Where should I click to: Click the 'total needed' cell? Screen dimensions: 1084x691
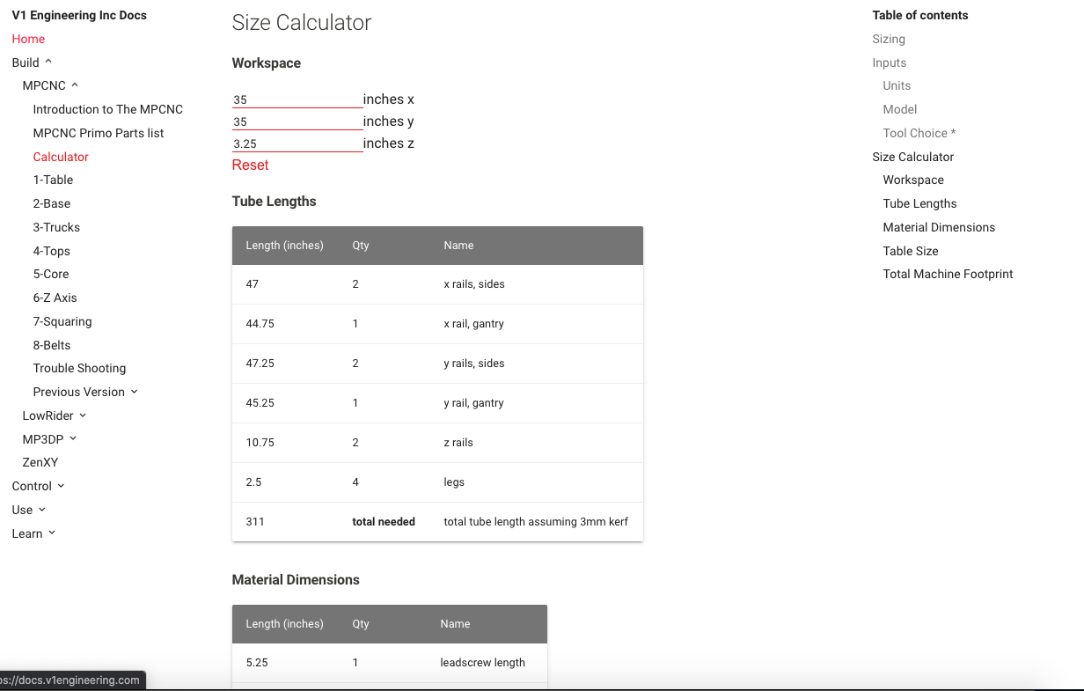point(384,522)
